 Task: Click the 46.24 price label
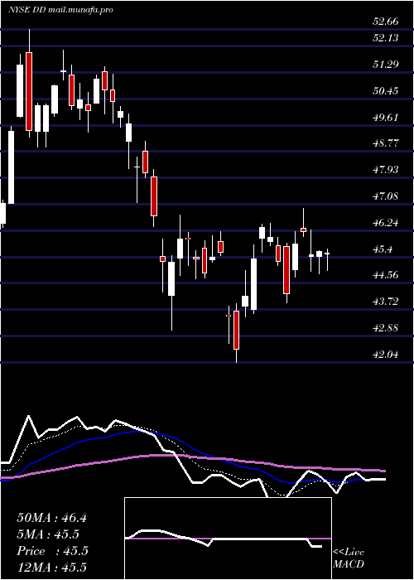coord(386,223)
